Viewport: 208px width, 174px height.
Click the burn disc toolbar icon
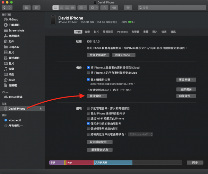(128, 8)
